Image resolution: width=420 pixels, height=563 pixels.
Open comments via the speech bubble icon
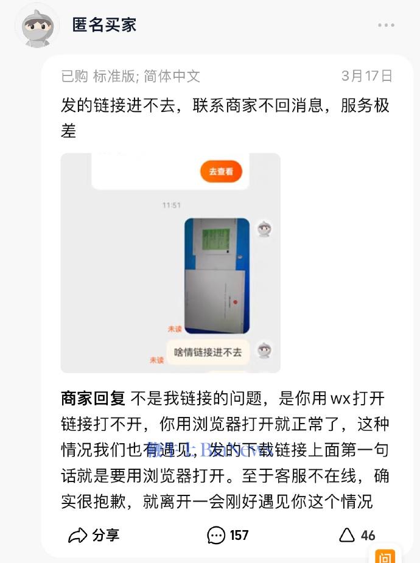(216, 536)
